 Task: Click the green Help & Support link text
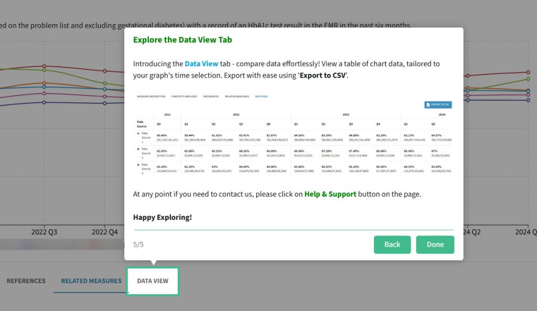pos(330,194)
